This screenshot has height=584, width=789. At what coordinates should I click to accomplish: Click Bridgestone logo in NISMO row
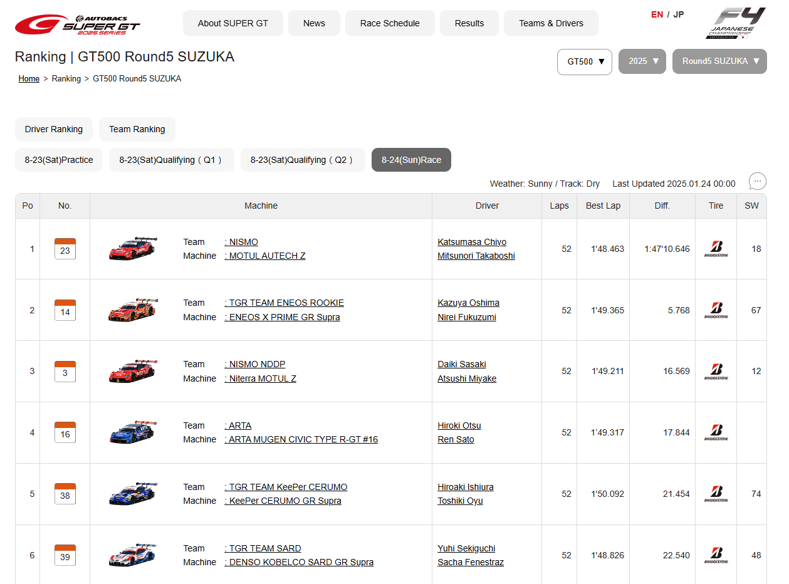point(716,249)
